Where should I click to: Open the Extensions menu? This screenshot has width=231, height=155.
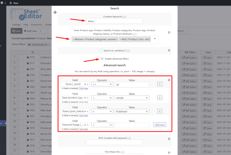click(x=36, y=24)
